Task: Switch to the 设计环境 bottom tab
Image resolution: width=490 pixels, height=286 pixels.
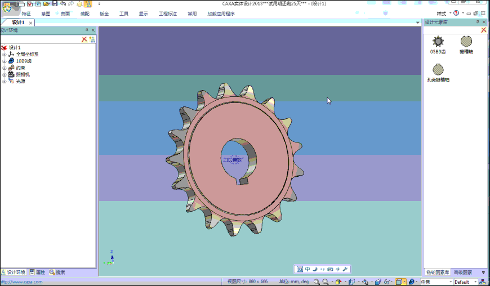Action: 14,272
